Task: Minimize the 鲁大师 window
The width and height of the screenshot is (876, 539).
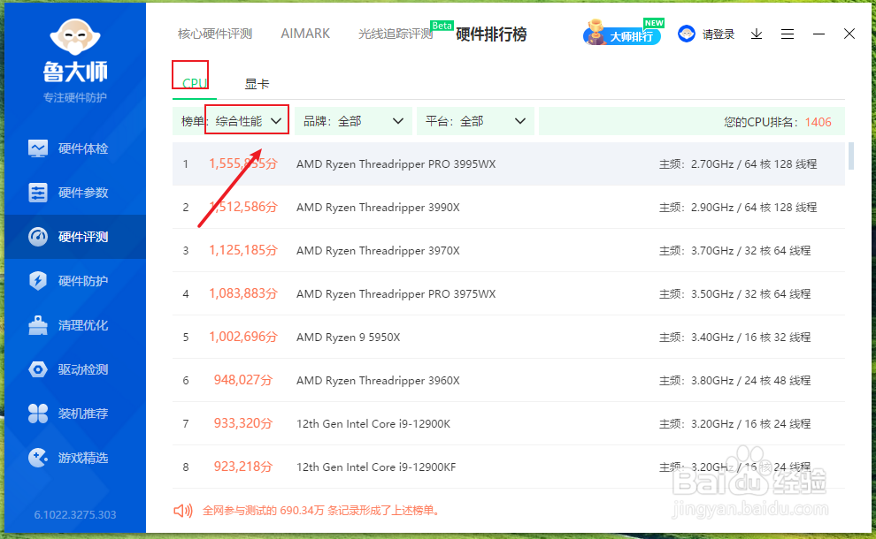Action: click(819, 34)
